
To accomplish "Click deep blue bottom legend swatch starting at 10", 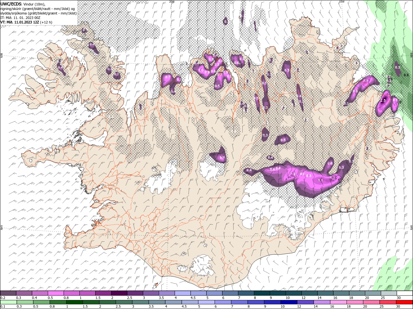I will (x=288, y=302).
